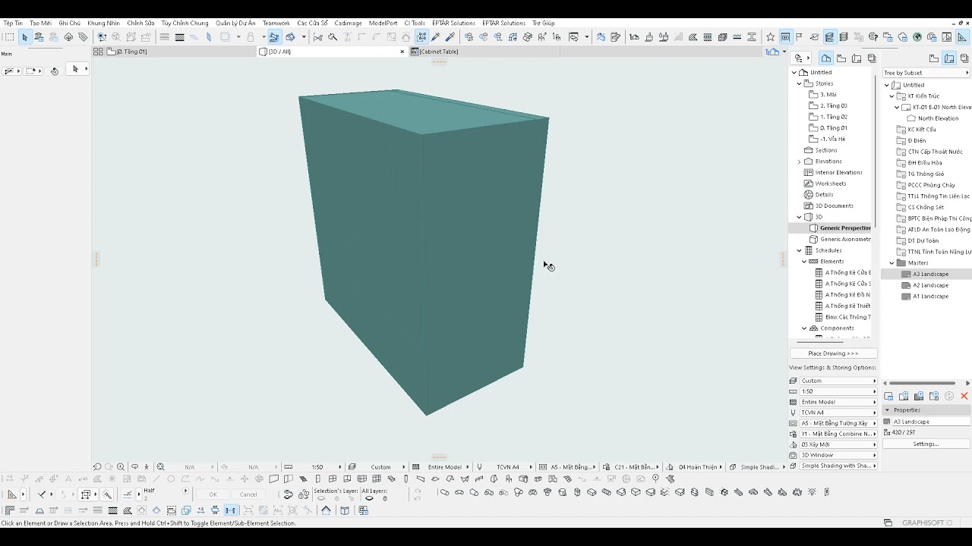Image resolution: width=972 pixels, height=546 pixels.
Task: Select the Arrow tool in top toolbar
Action: click(x=24, y=37)
